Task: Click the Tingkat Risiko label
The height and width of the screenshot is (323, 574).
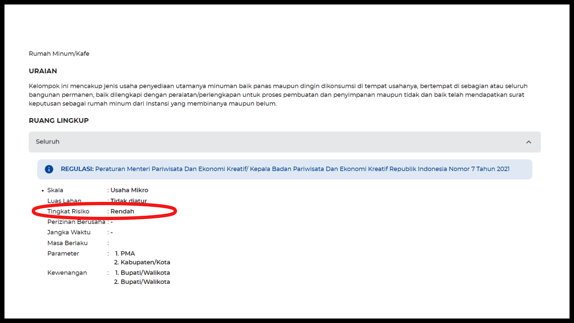Action: point(68,211)
